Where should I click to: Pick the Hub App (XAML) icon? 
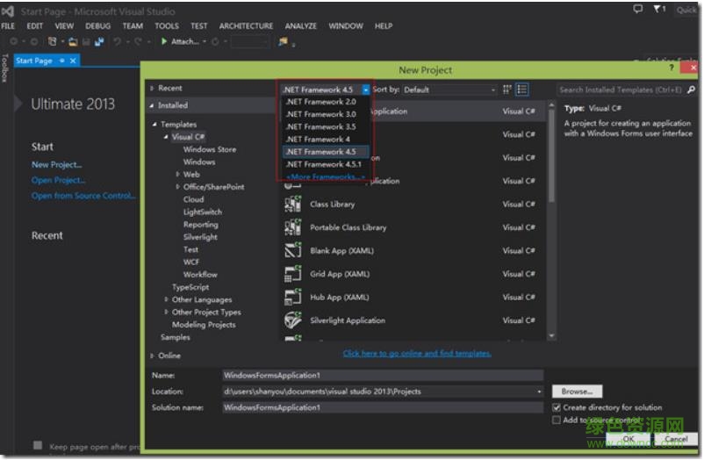(292, 298)
